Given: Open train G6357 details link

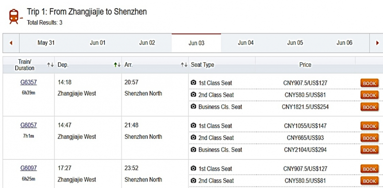Looking at the screenshot, I should click(x=29, y=82).
